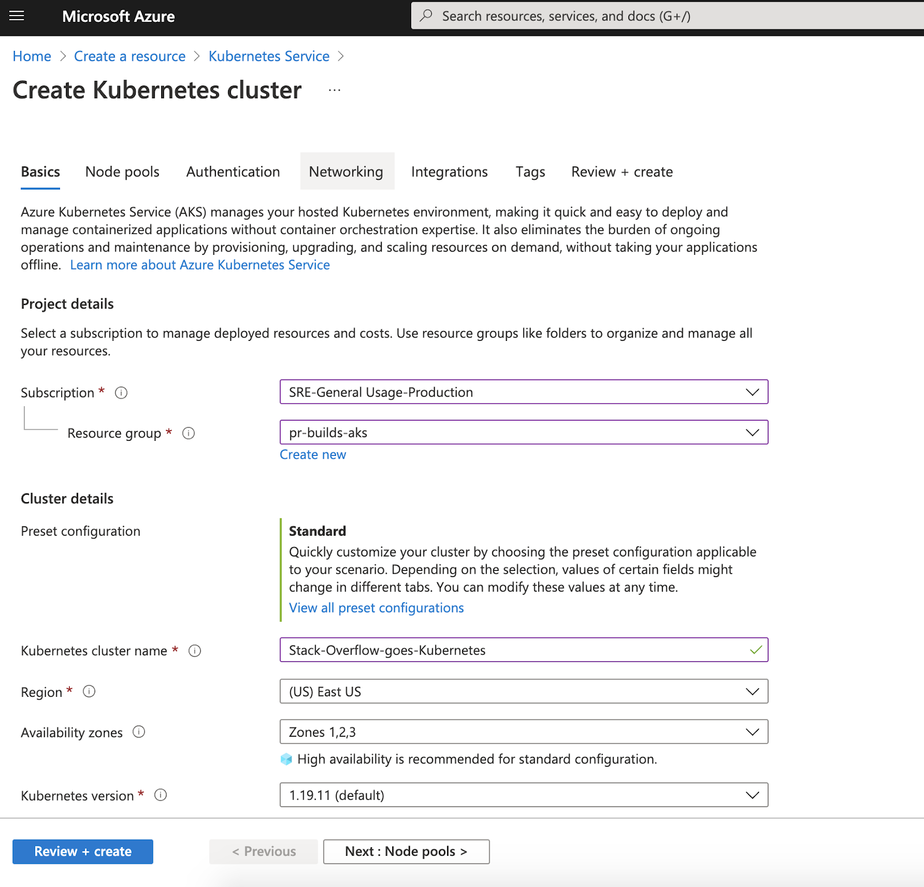Show Availability zones info icon
924x887 pixels.
[x=139, y=732]
